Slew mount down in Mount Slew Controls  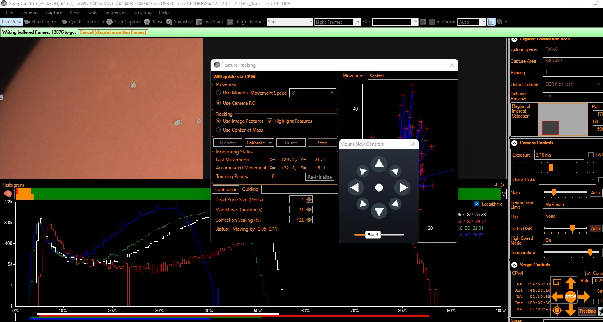coord(379,211)
